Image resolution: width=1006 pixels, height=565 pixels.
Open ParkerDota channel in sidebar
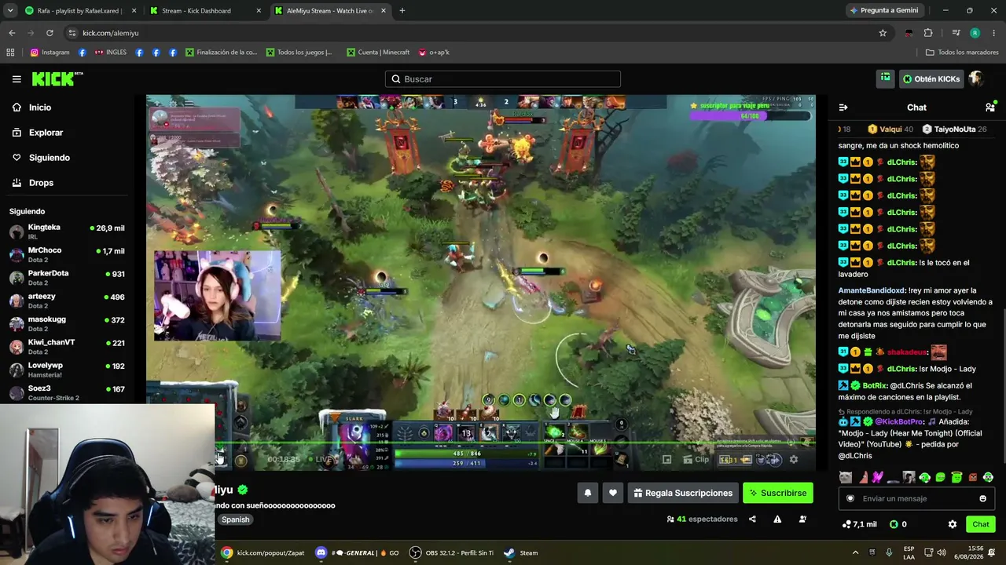pyautogui.click(x=68, y=278)
